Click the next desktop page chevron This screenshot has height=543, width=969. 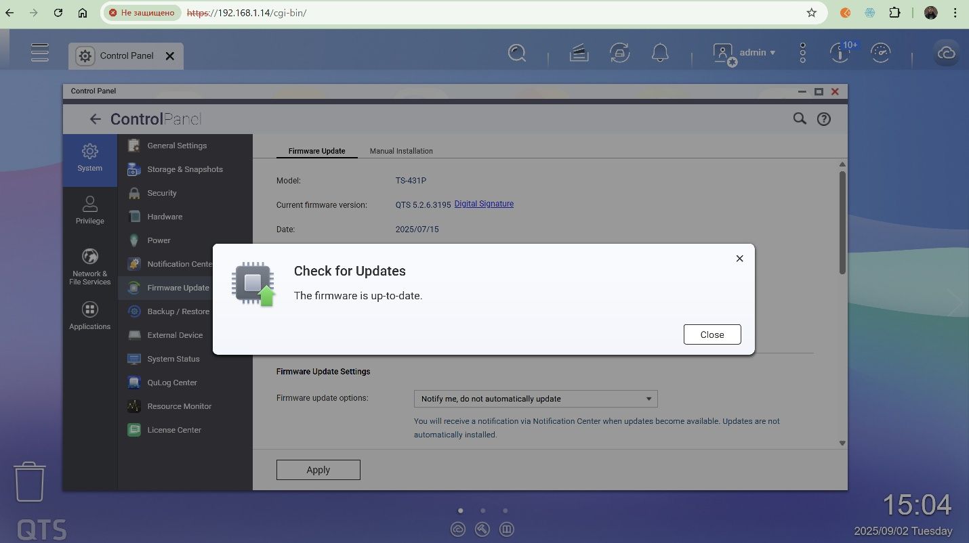click(955, 303)
